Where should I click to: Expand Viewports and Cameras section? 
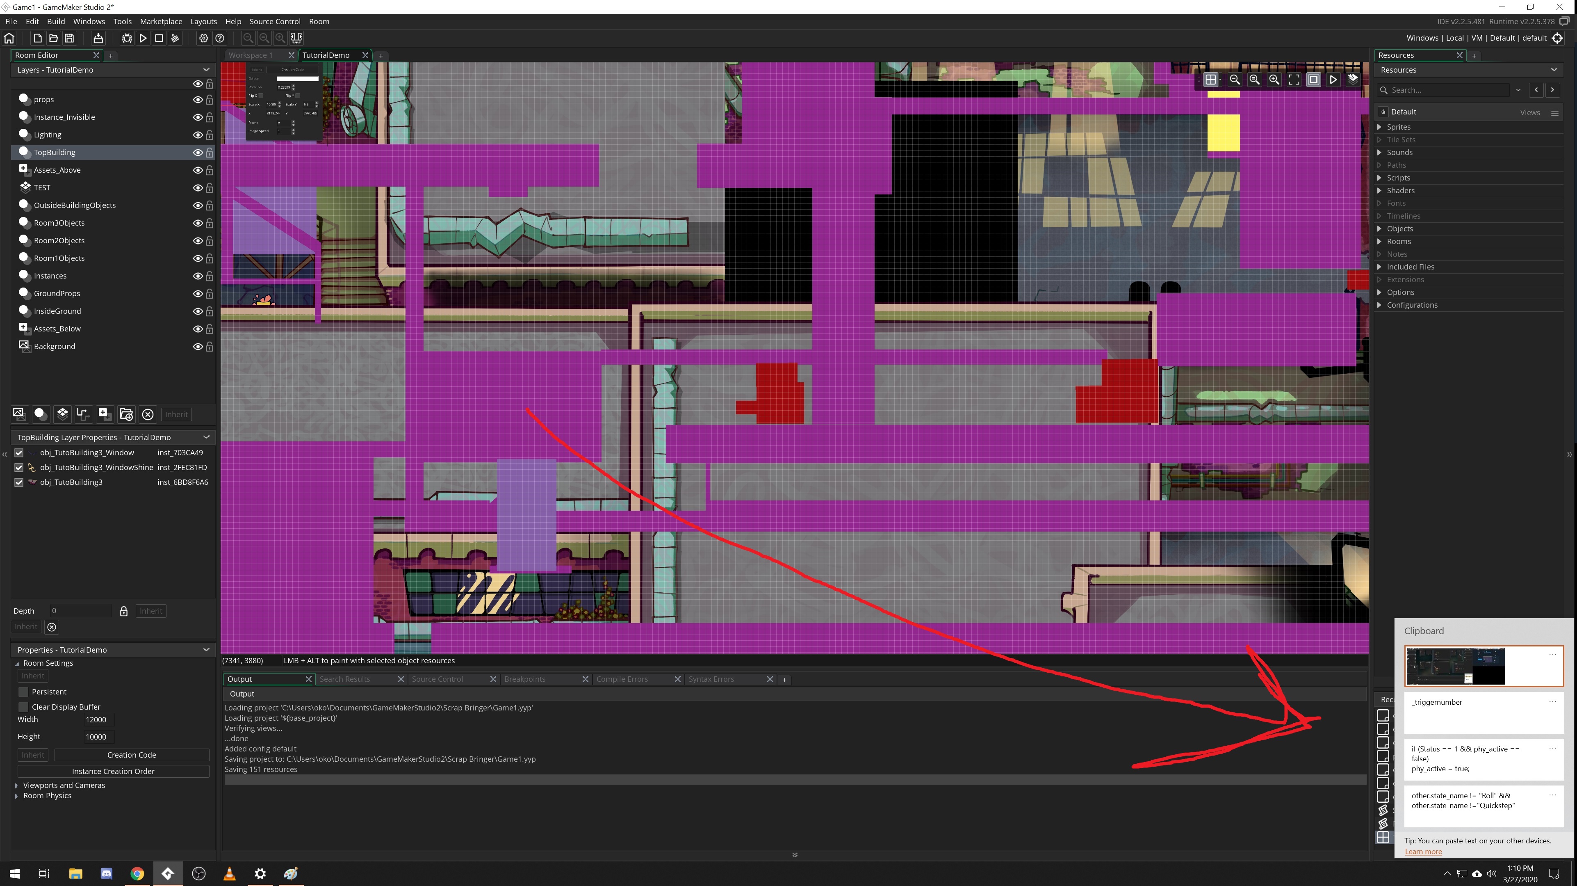[x=16, y=785]
